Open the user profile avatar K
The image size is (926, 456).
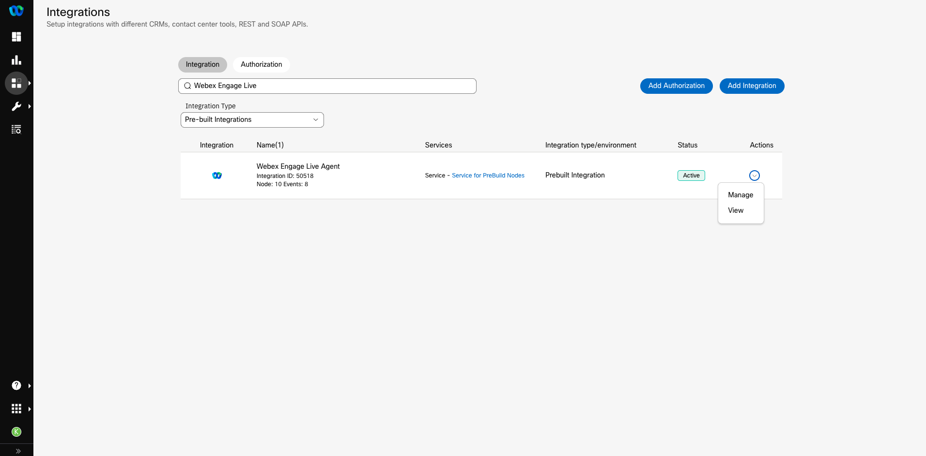click(16, 432)
